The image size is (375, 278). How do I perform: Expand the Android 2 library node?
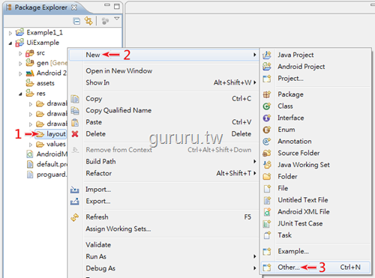pos(20,73)
